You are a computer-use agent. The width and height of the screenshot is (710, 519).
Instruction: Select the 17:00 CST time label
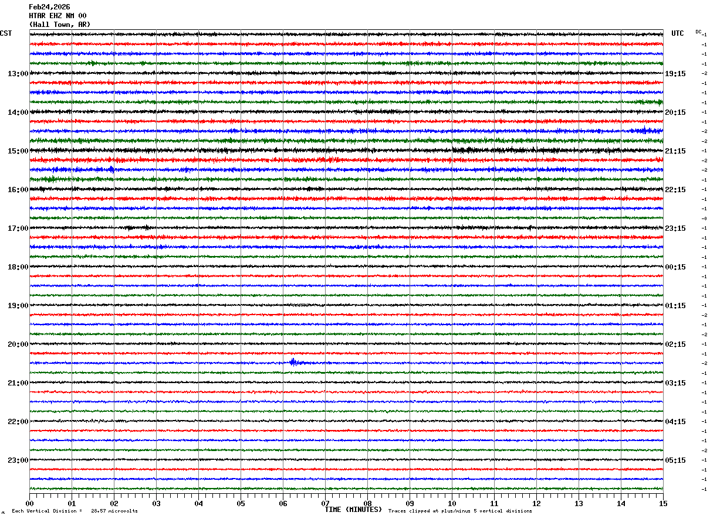click(x=18, y=228)
